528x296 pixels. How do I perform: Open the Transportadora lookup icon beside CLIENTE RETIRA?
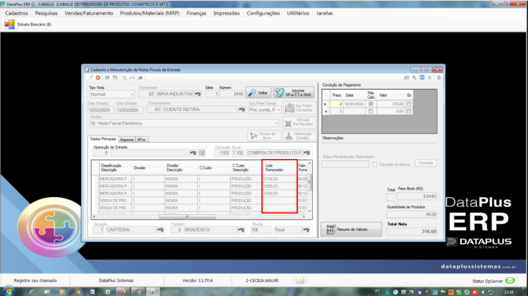(x=242, y=109)
